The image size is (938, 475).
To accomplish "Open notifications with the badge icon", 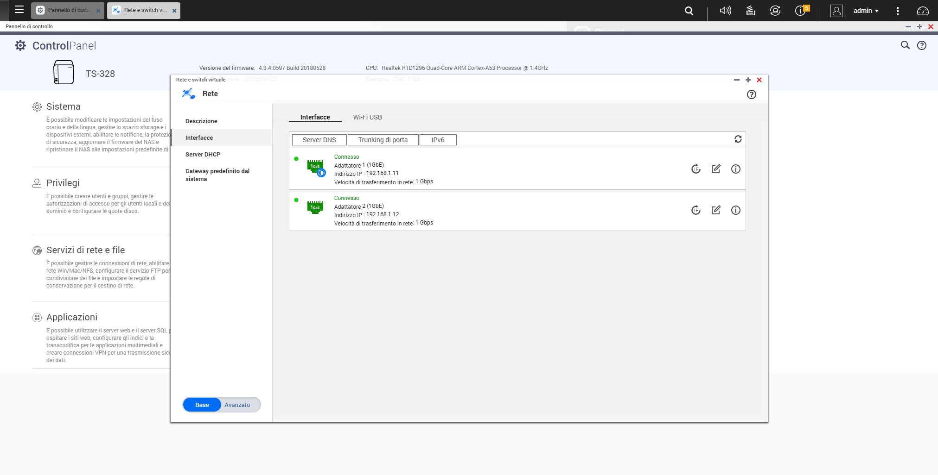I will coord(801,11).
